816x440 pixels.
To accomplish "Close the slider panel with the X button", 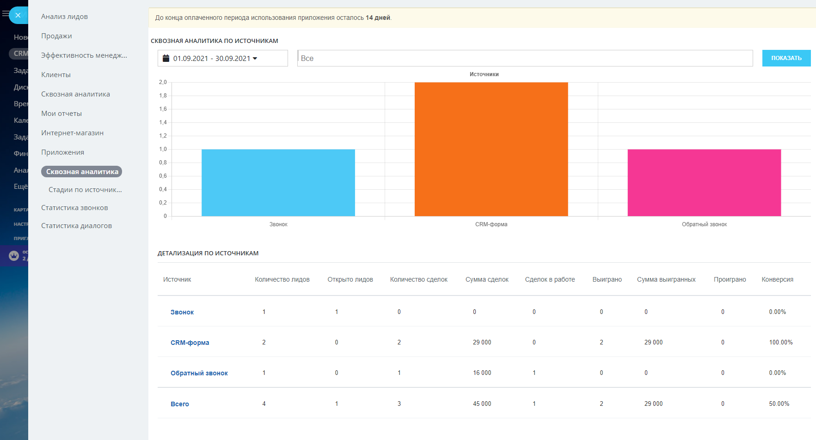I will click(x=18, y=15).
